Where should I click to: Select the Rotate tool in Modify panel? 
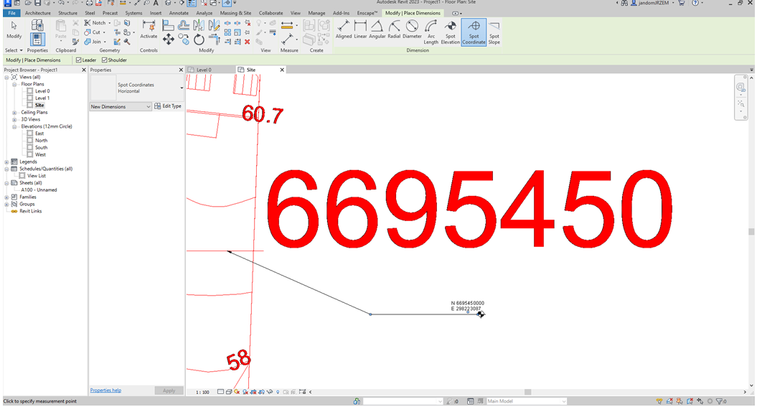tap(199, 39)
